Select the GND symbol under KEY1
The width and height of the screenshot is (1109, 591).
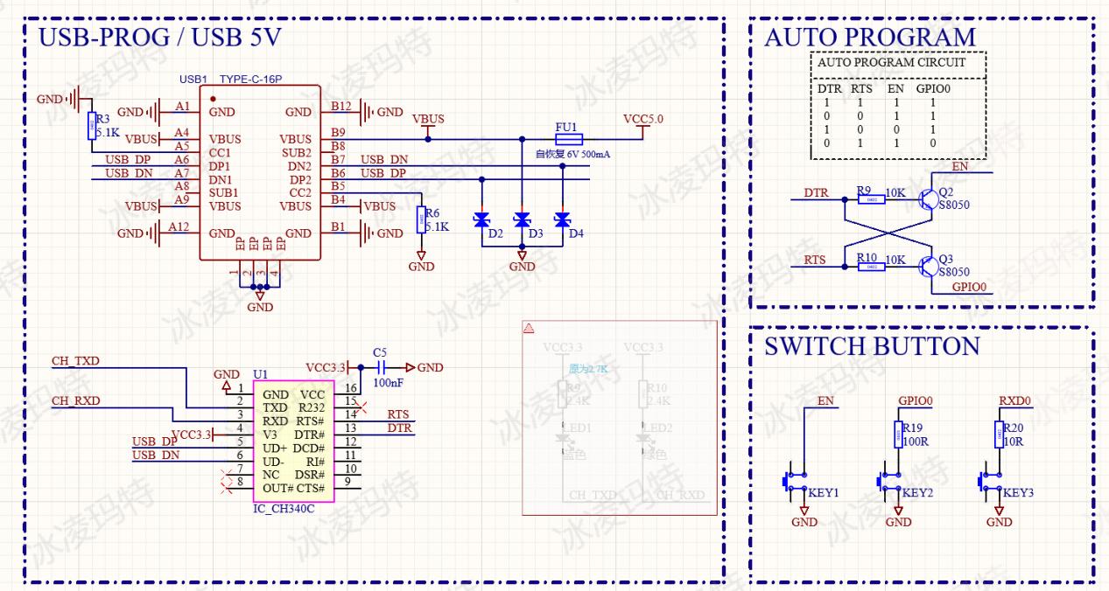tap(804, 516)
